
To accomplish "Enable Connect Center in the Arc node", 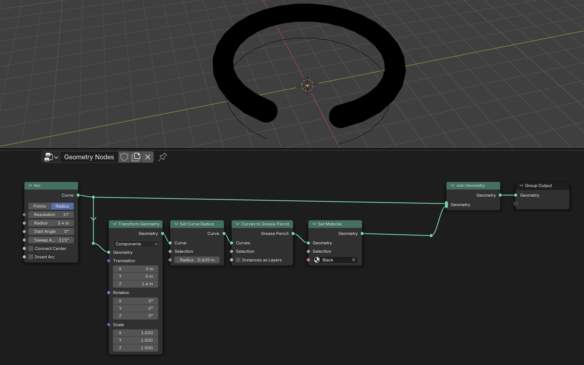I will 31,248.
